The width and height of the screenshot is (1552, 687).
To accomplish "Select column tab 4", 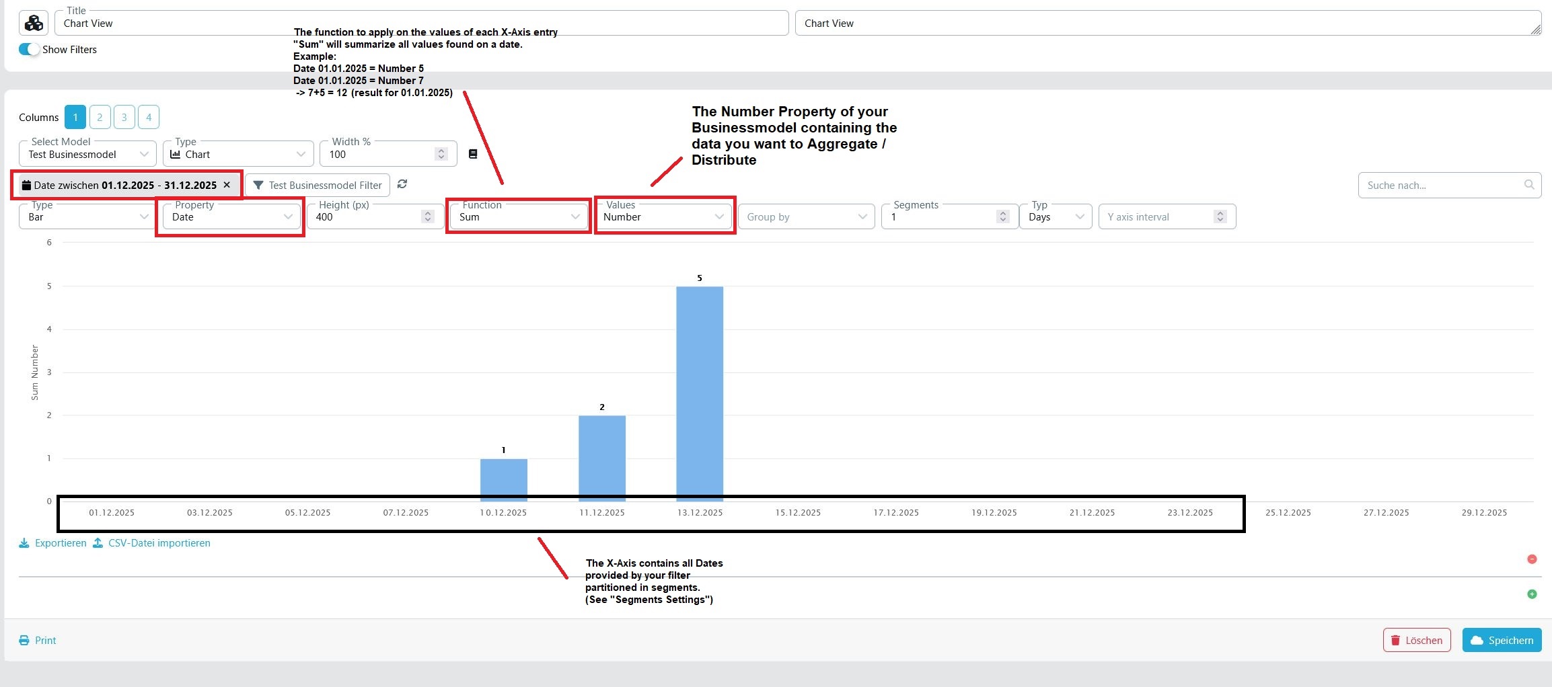I will [149, 116].
